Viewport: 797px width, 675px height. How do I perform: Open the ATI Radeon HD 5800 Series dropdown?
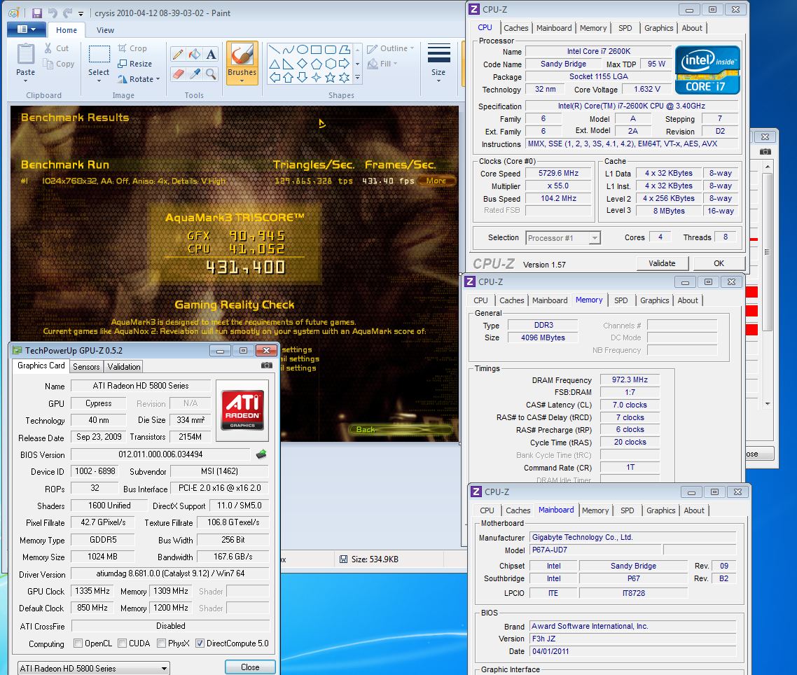[94, 669]
